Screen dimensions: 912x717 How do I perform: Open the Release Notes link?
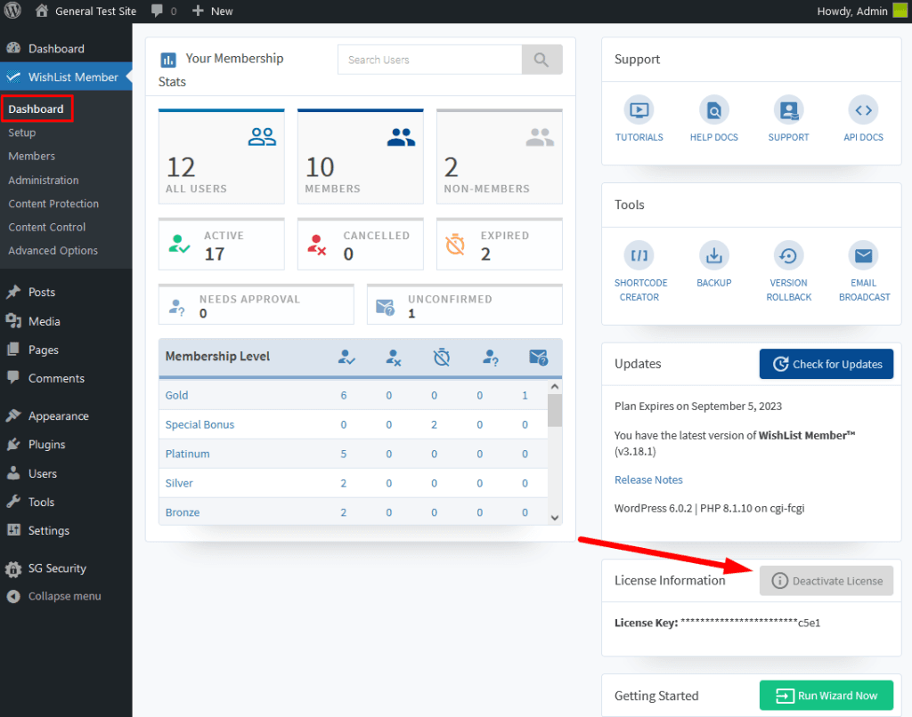[648, 479]
